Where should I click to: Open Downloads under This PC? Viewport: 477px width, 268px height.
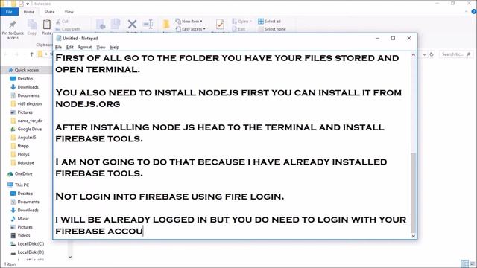(28, 210)
